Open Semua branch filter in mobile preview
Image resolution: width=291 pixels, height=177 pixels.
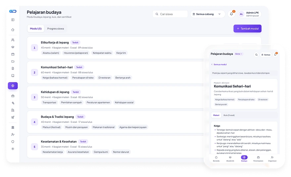point(266,55)
